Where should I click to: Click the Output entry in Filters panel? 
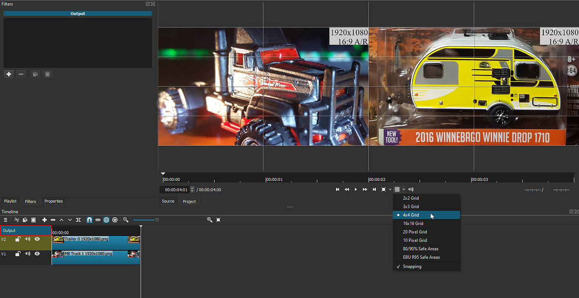[78, 13]
